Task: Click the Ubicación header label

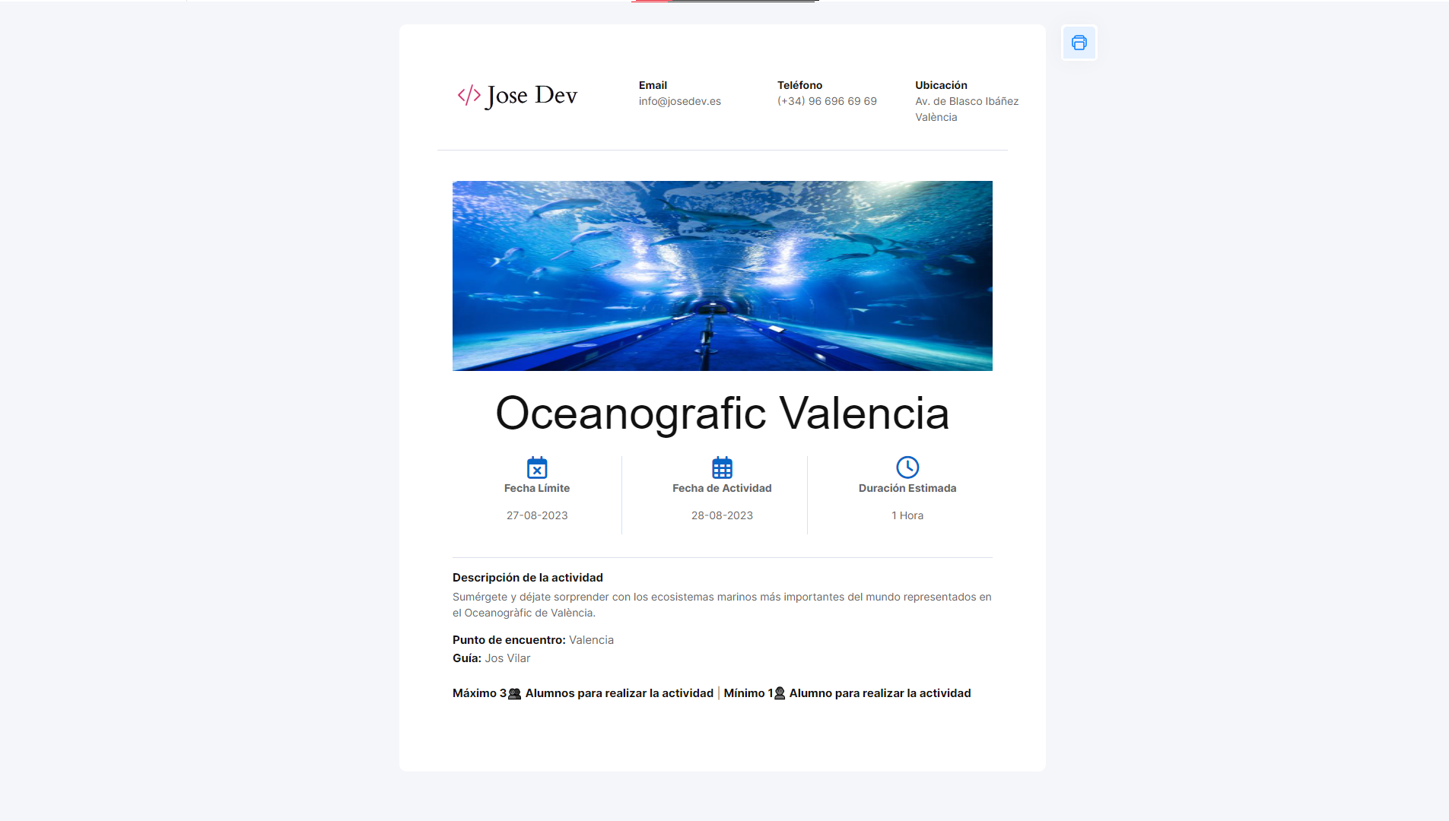Action: click(x=941, y=85)
